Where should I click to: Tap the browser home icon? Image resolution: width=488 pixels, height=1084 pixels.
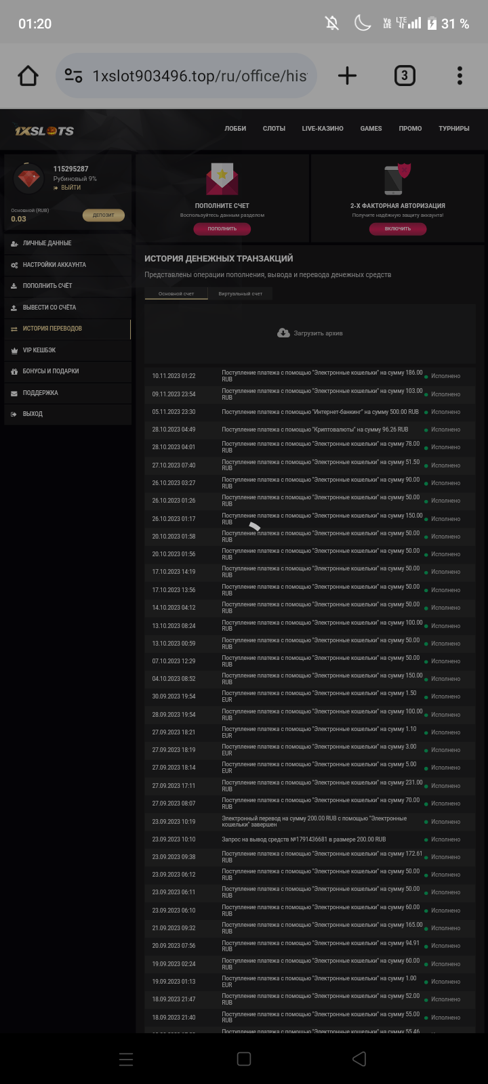(x=28, y=76)
